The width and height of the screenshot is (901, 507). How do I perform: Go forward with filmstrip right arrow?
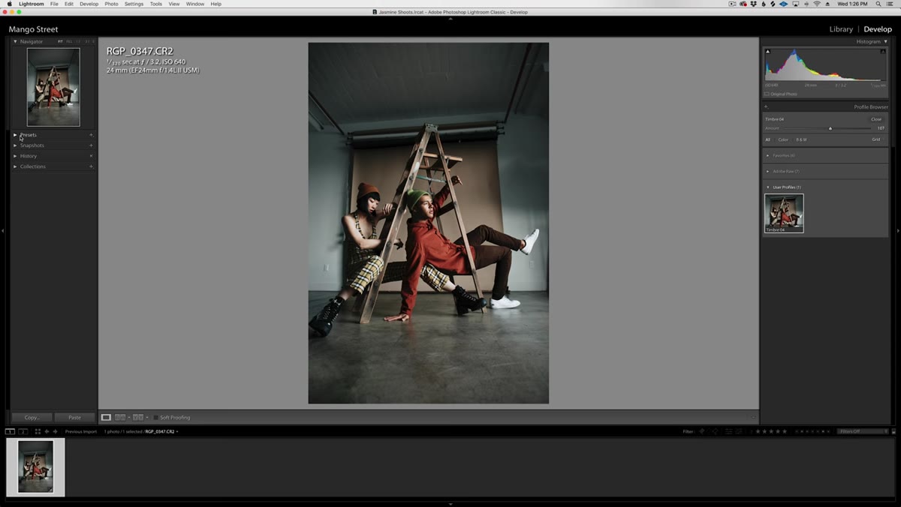55,431
